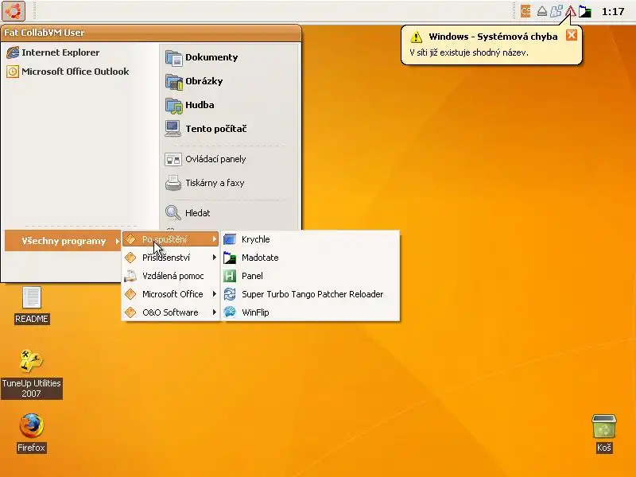The width and height of the screenshot is (636, 477).
Task: Open the Ubuntu-style Start button
Action: 14,11
